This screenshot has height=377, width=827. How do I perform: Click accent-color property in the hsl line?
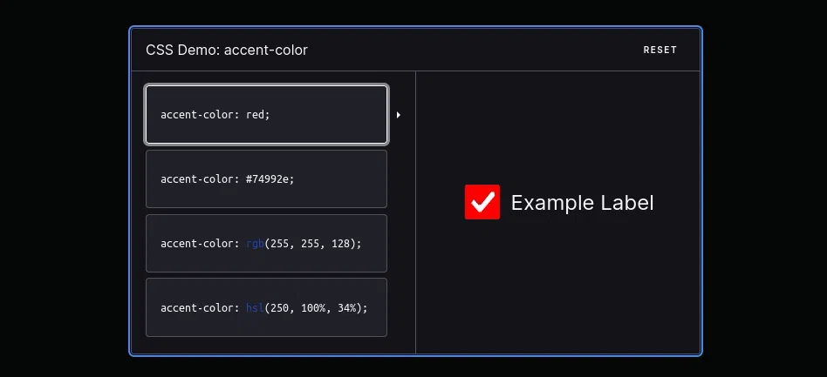tap(197, 307)
